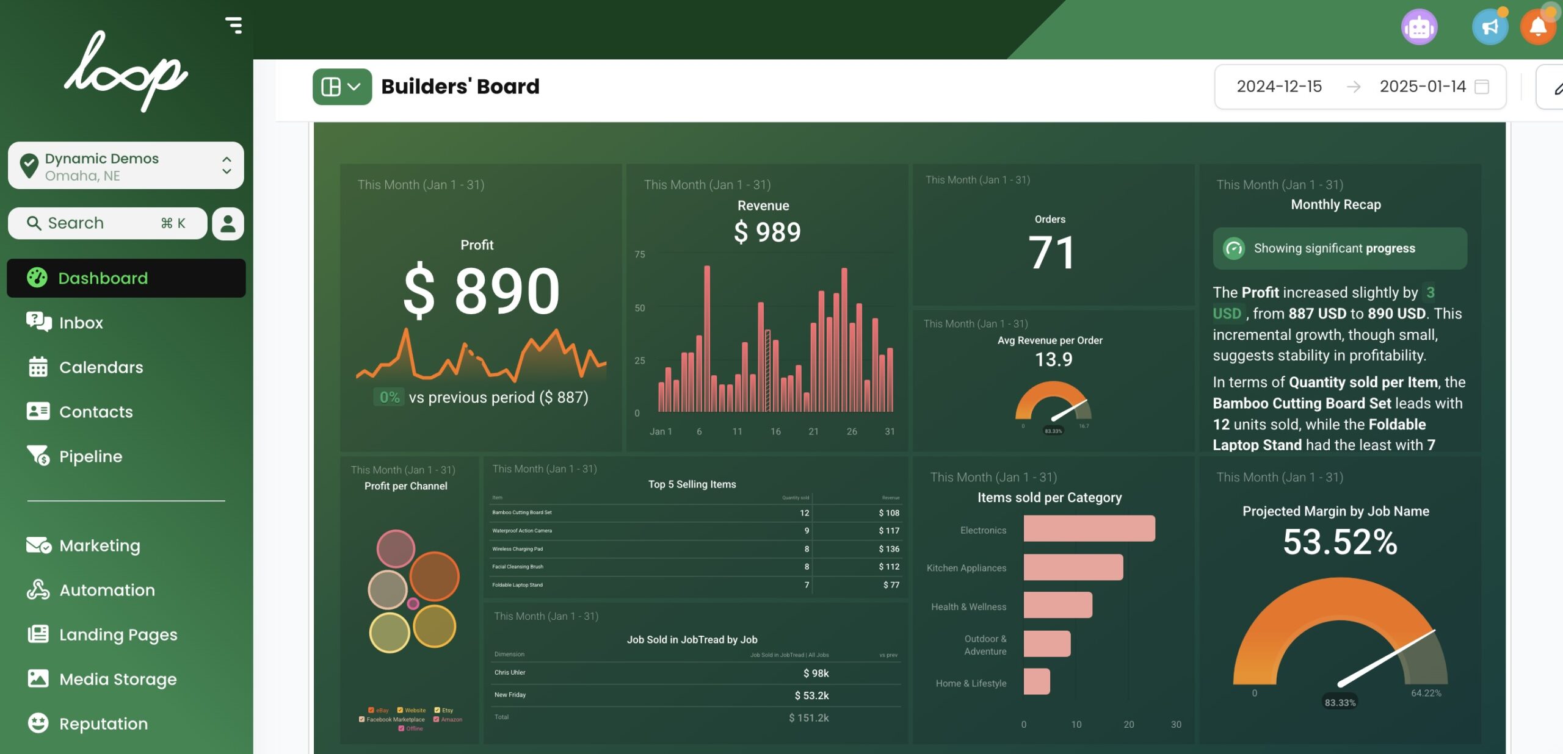This screenshot has height=754, width=1563.
Task: Toggle the Offline legend checkbox
Action: (x=401, y=728)
